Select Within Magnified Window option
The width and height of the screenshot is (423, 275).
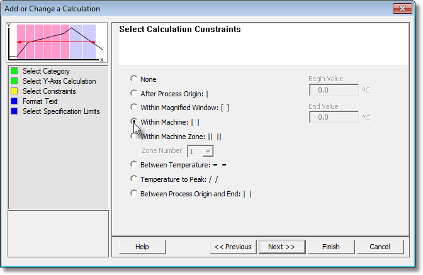coord(134,107)
